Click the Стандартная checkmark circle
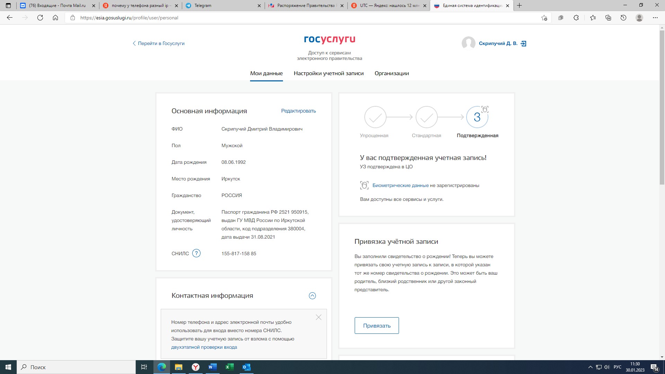Screen dimensions: 665x374 [x=426, y=117]
